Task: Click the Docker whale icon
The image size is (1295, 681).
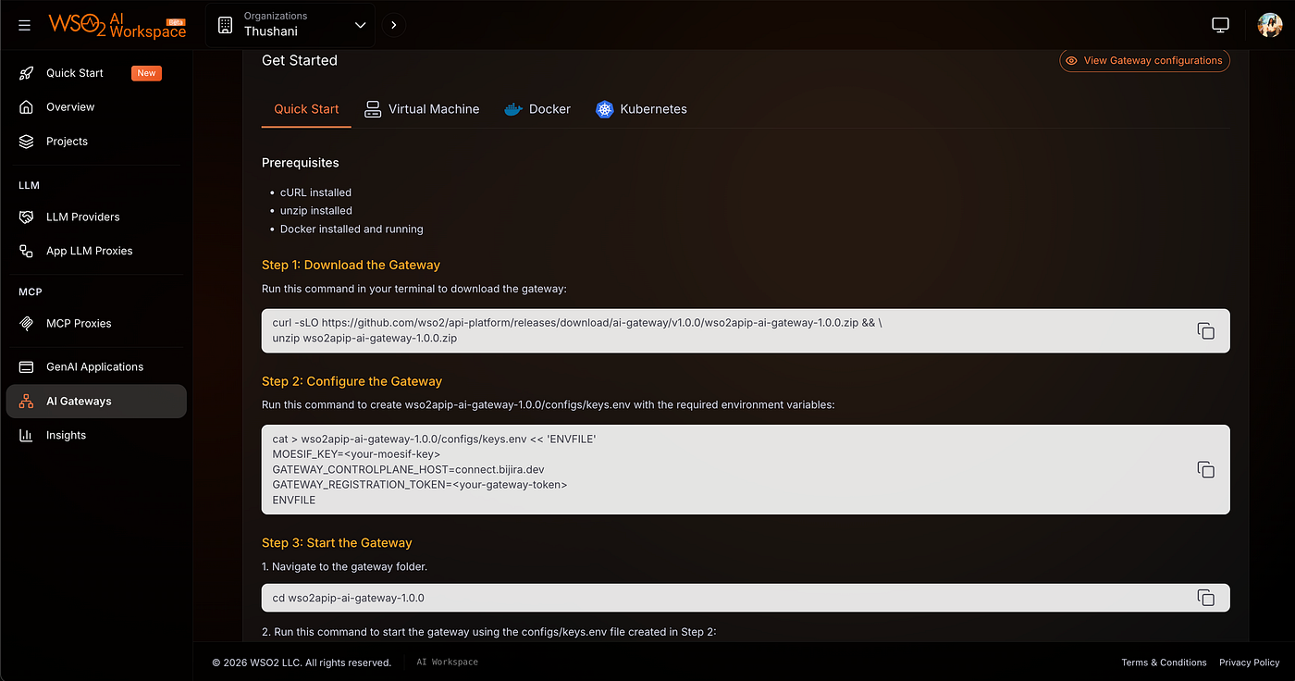Action: click(x=512, y=109)
